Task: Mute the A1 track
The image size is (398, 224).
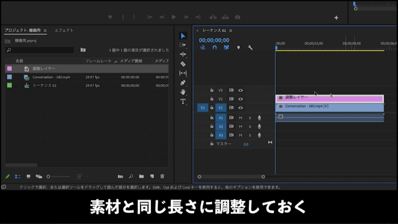Action: pyautogui.click(x=240, y=118)
